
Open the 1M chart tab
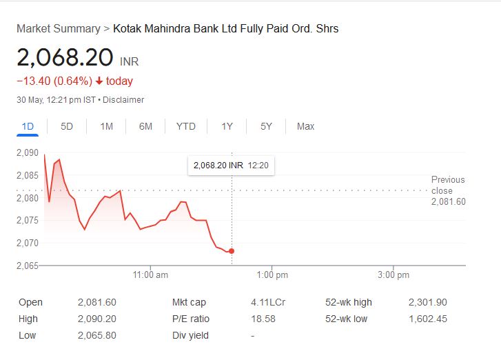[x=106, y=126]
